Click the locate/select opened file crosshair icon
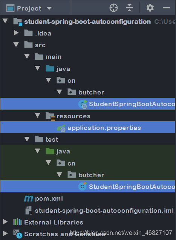Viewport: 176px width, 240px height. [113, 8]
